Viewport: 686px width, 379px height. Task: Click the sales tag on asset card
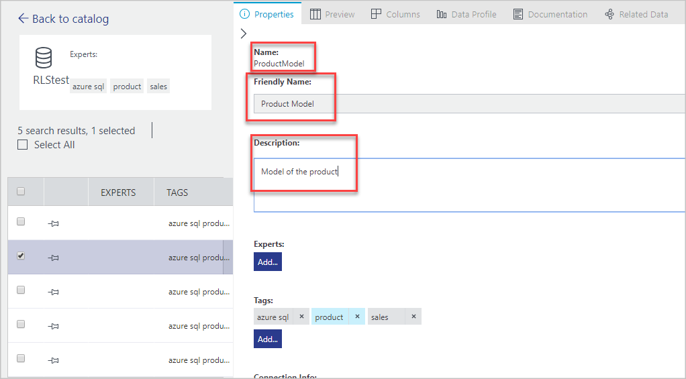click(x=158, y=86)
